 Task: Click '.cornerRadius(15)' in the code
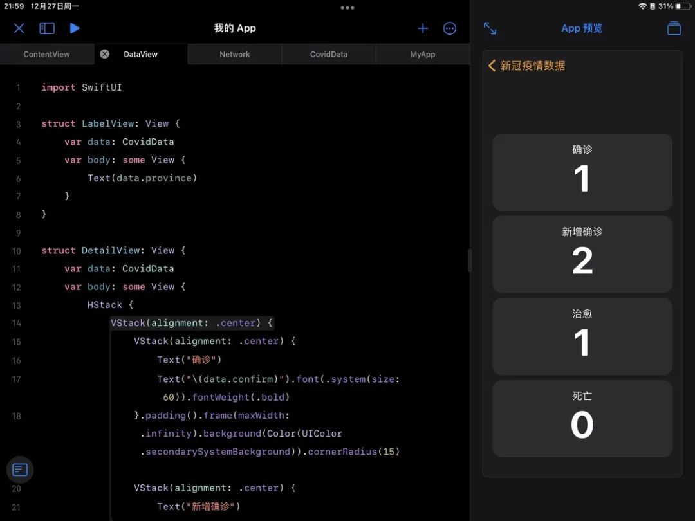pyautogui.click(x=351, y=452)
